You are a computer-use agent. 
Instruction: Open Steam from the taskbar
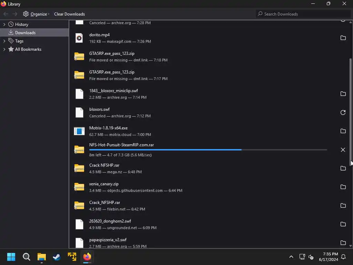(x=57, y=257)
